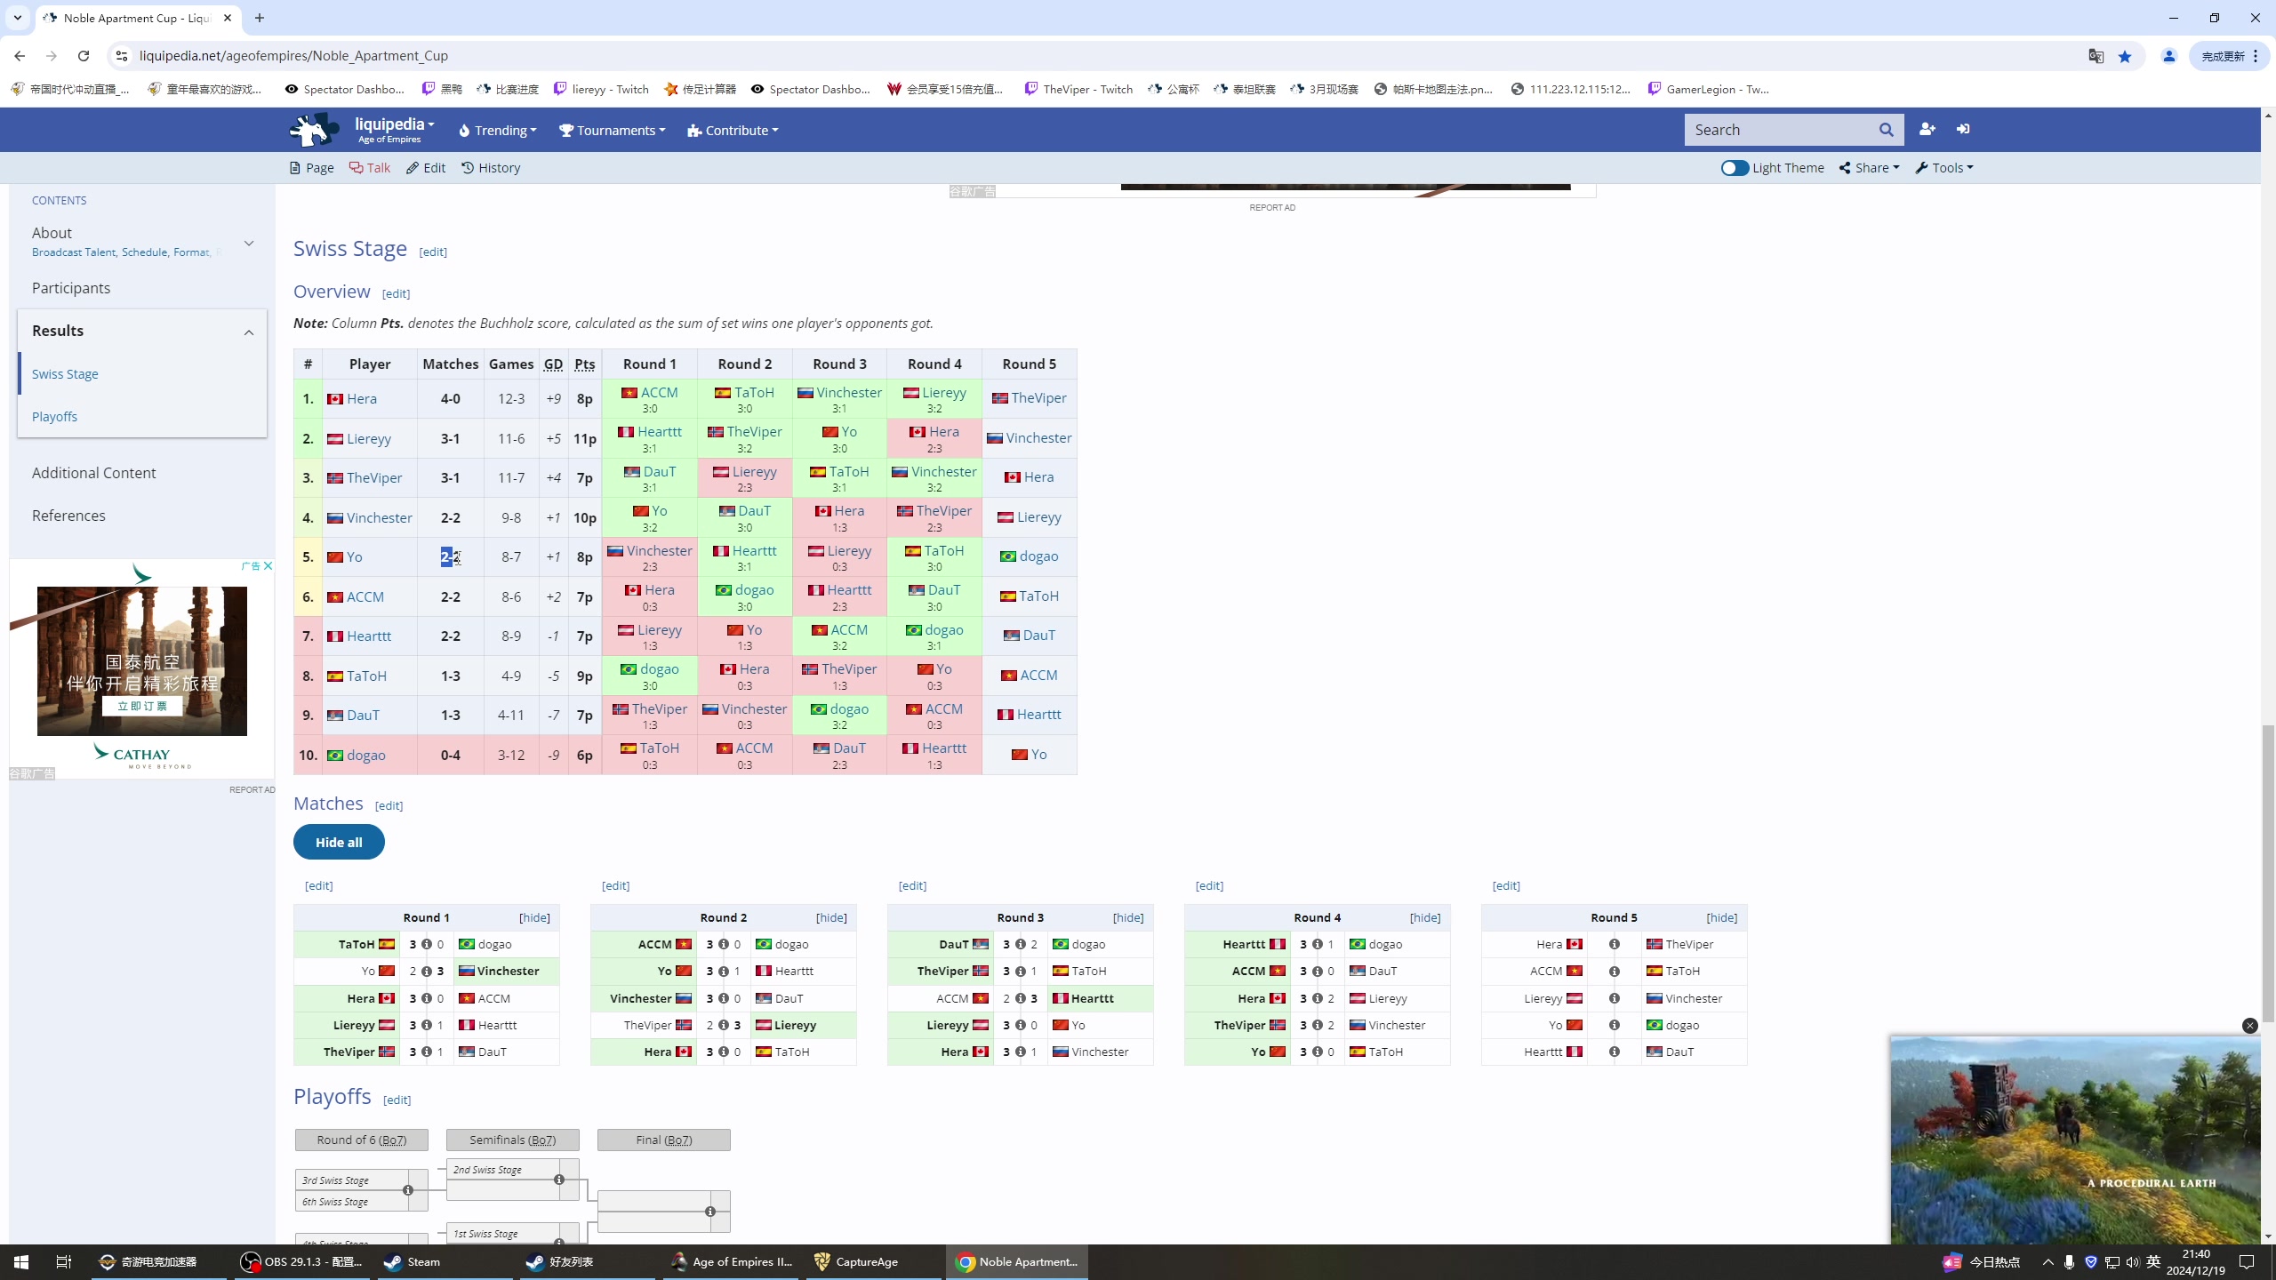The image size is (2276, 1280).
Task: Open the Edit tab
Action: click(426, 168)
